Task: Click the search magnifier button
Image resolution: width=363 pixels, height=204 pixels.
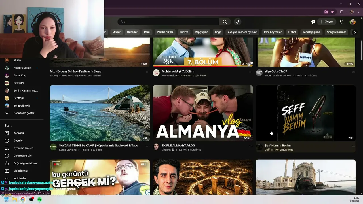Action: click(x=225, y=22)
